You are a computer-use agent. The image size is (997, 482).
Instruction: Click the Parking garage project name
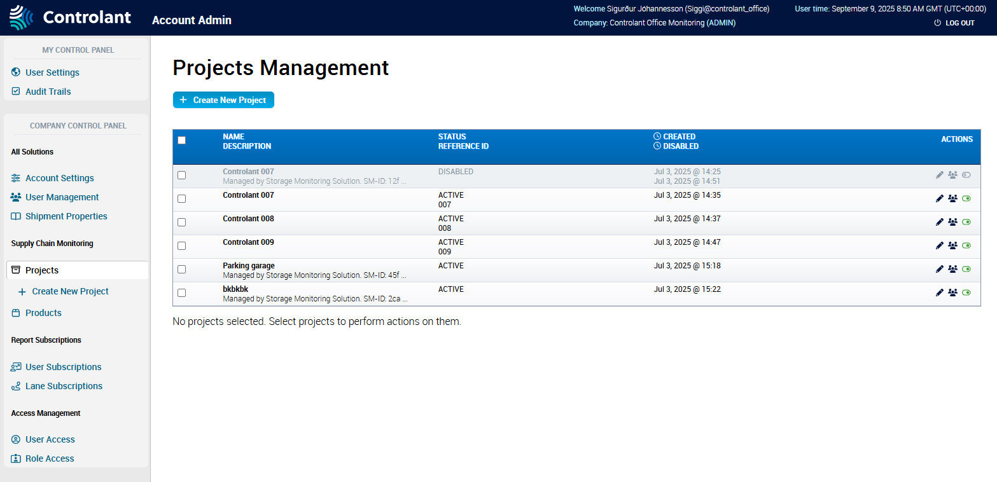click(249, 266)
